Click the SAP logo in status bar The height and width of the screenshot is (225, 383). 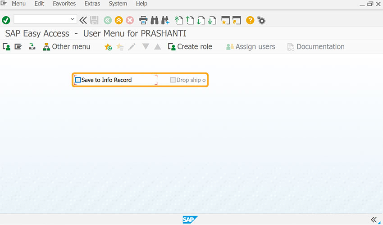point(190,220)
